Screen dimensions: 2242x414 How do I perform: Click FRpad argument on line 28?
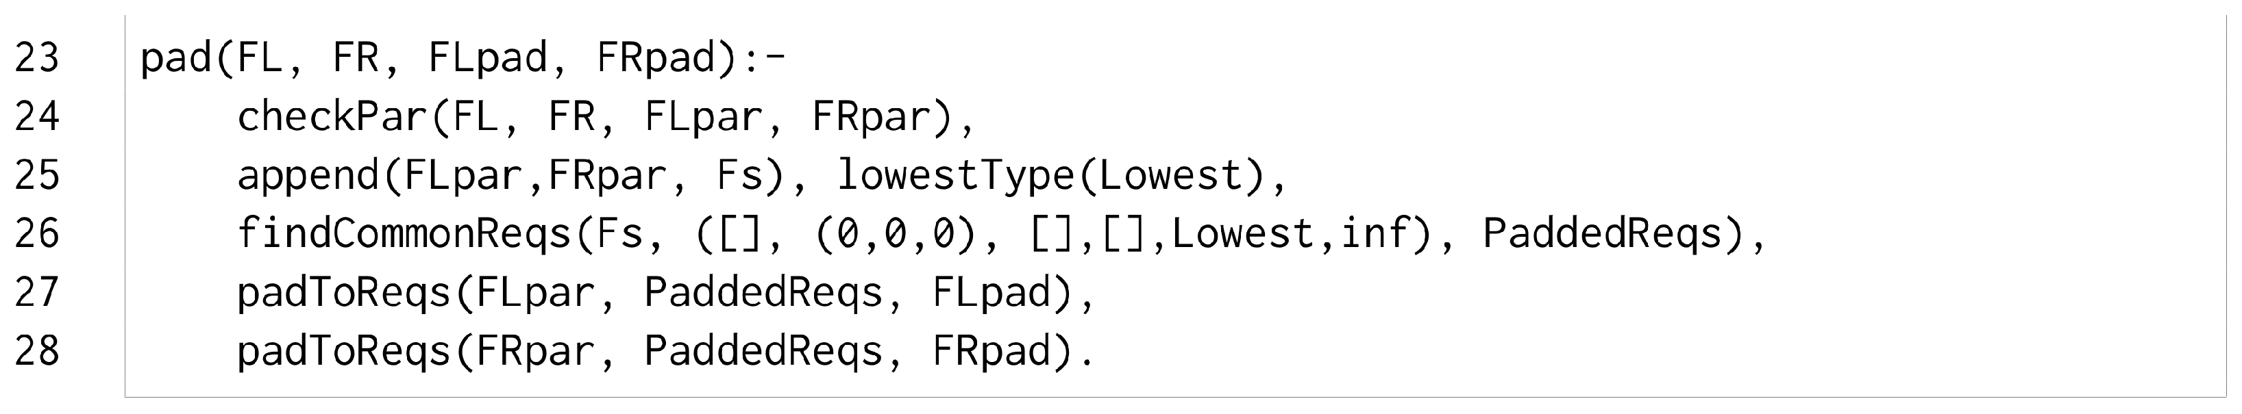point(991,351)
